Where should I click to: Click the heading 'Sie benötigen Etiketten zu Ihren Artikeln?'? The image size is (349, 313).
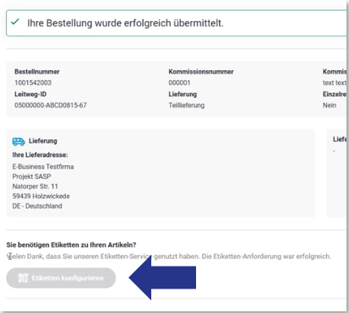71,245
